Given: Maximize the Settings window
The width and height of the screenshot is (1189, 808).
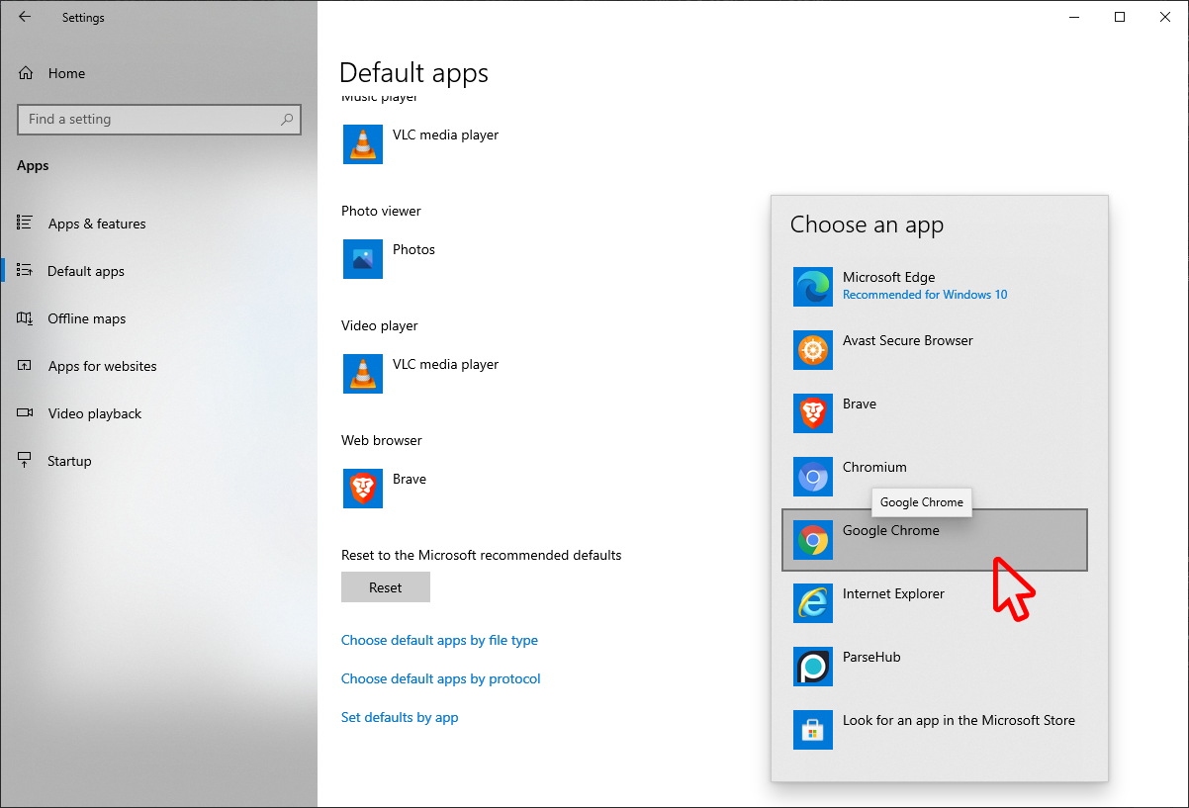Looking at the screenshot, I should [1119, 17].
